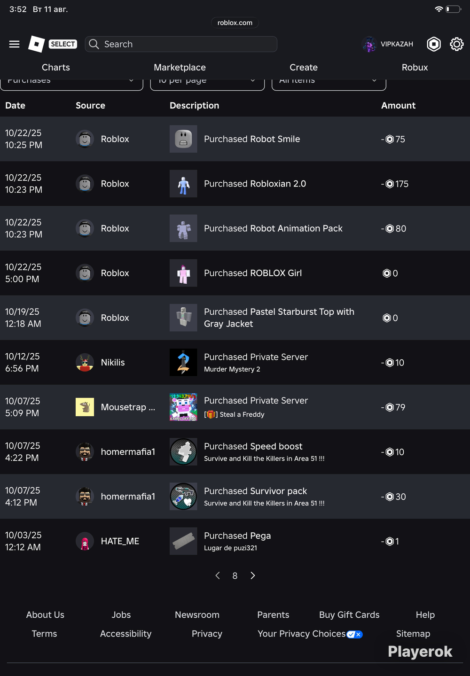470x676 pixels.
Task: Open the settings gear icon
Action: [457, 44]
